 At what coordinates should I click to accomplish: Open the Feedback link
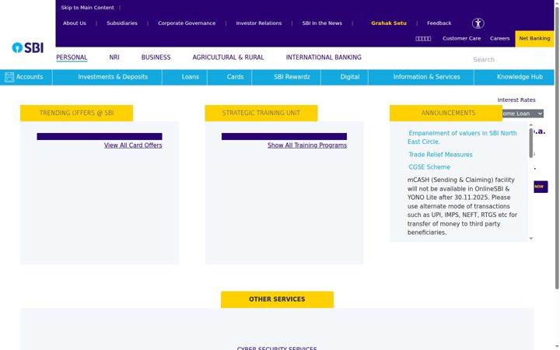pyautogui.click(x=439, y=23)
